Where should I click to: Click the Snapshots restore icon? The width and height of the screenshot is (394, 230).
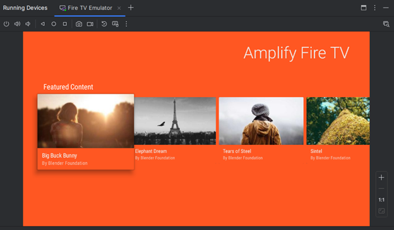pyautogui.click(x=104, y=24)
